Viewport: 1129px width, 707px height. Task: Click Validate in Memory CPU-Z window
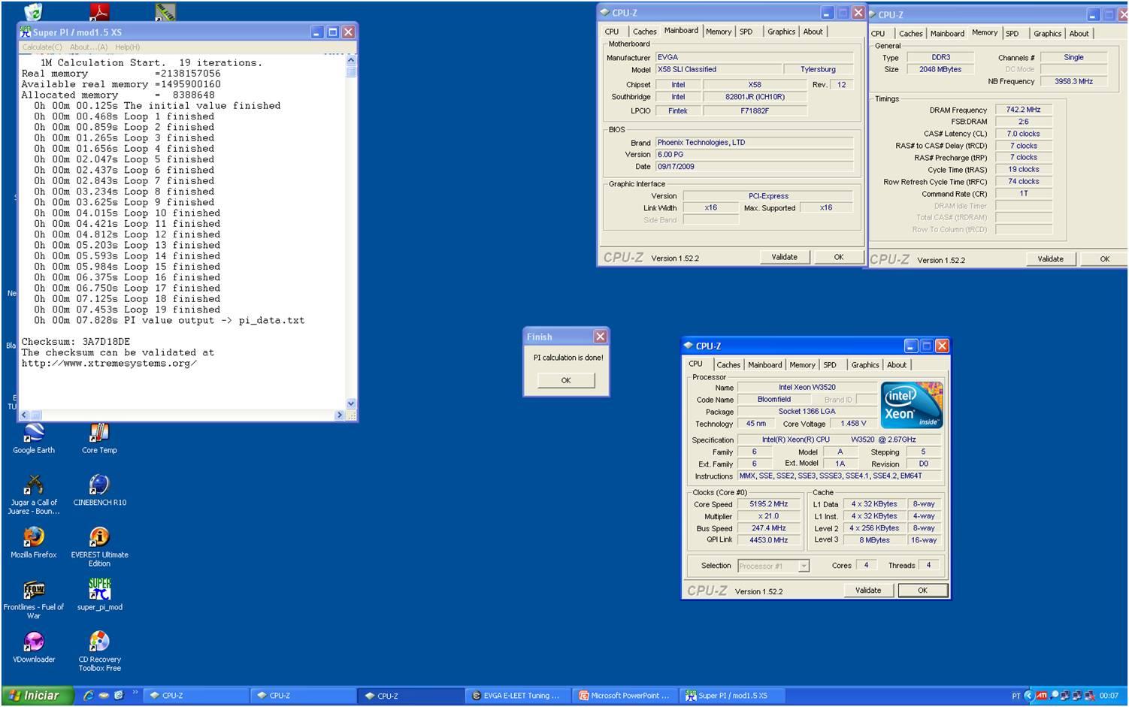1050,259
